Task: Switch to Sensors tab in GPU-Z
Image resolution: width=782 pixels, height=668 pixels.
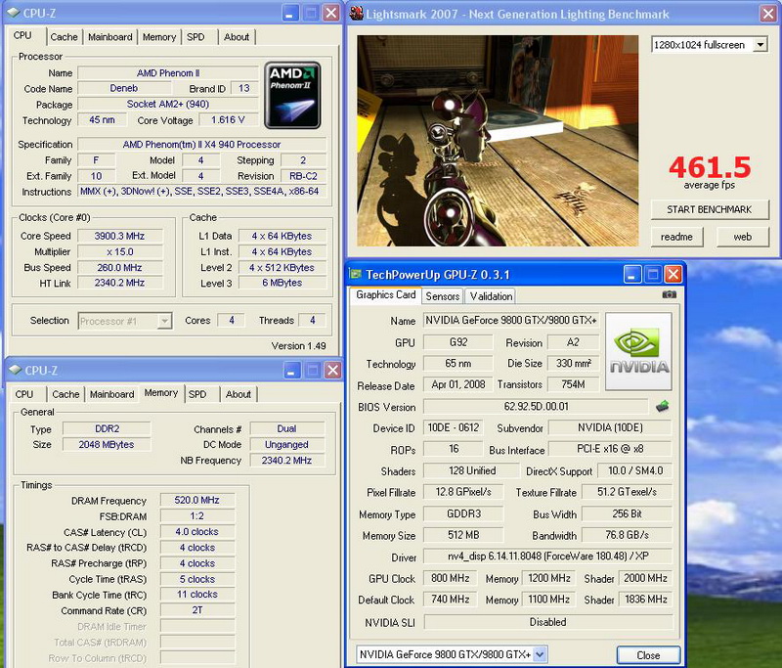Action: coord(443,296)
